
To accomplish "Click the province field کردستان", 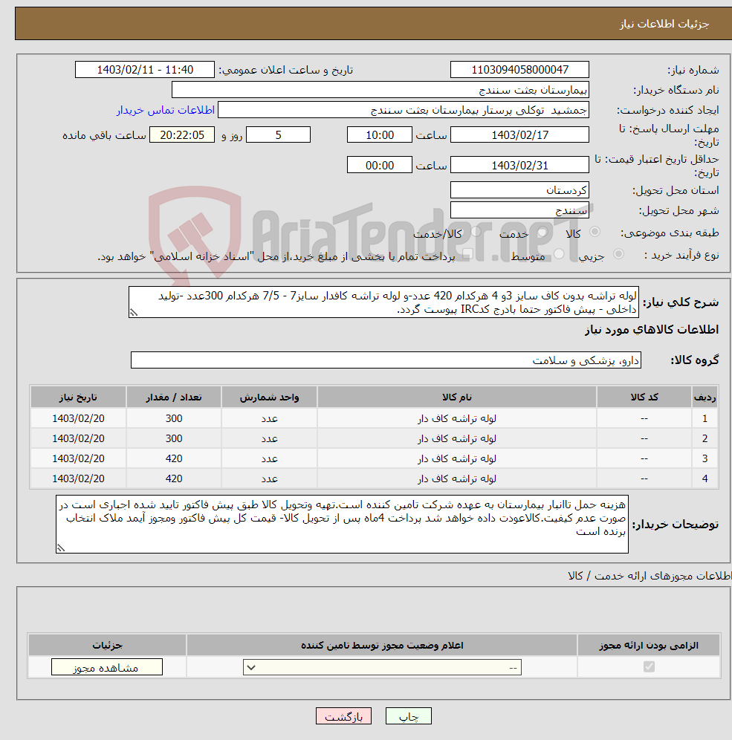I will point(519,190).
